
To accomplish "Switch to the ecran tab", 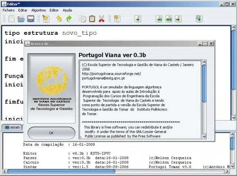I will coord(12,127).
